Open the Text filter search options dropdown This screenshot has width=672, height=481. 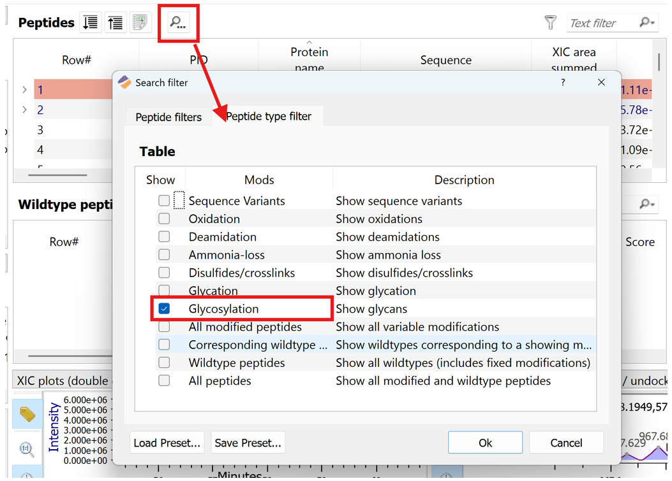646,23
